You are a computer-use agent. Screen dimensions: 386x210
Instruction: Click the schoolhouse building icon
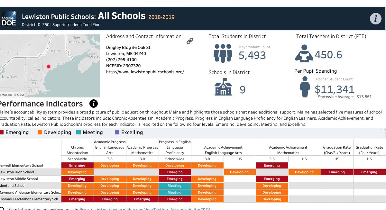point(223,87)
